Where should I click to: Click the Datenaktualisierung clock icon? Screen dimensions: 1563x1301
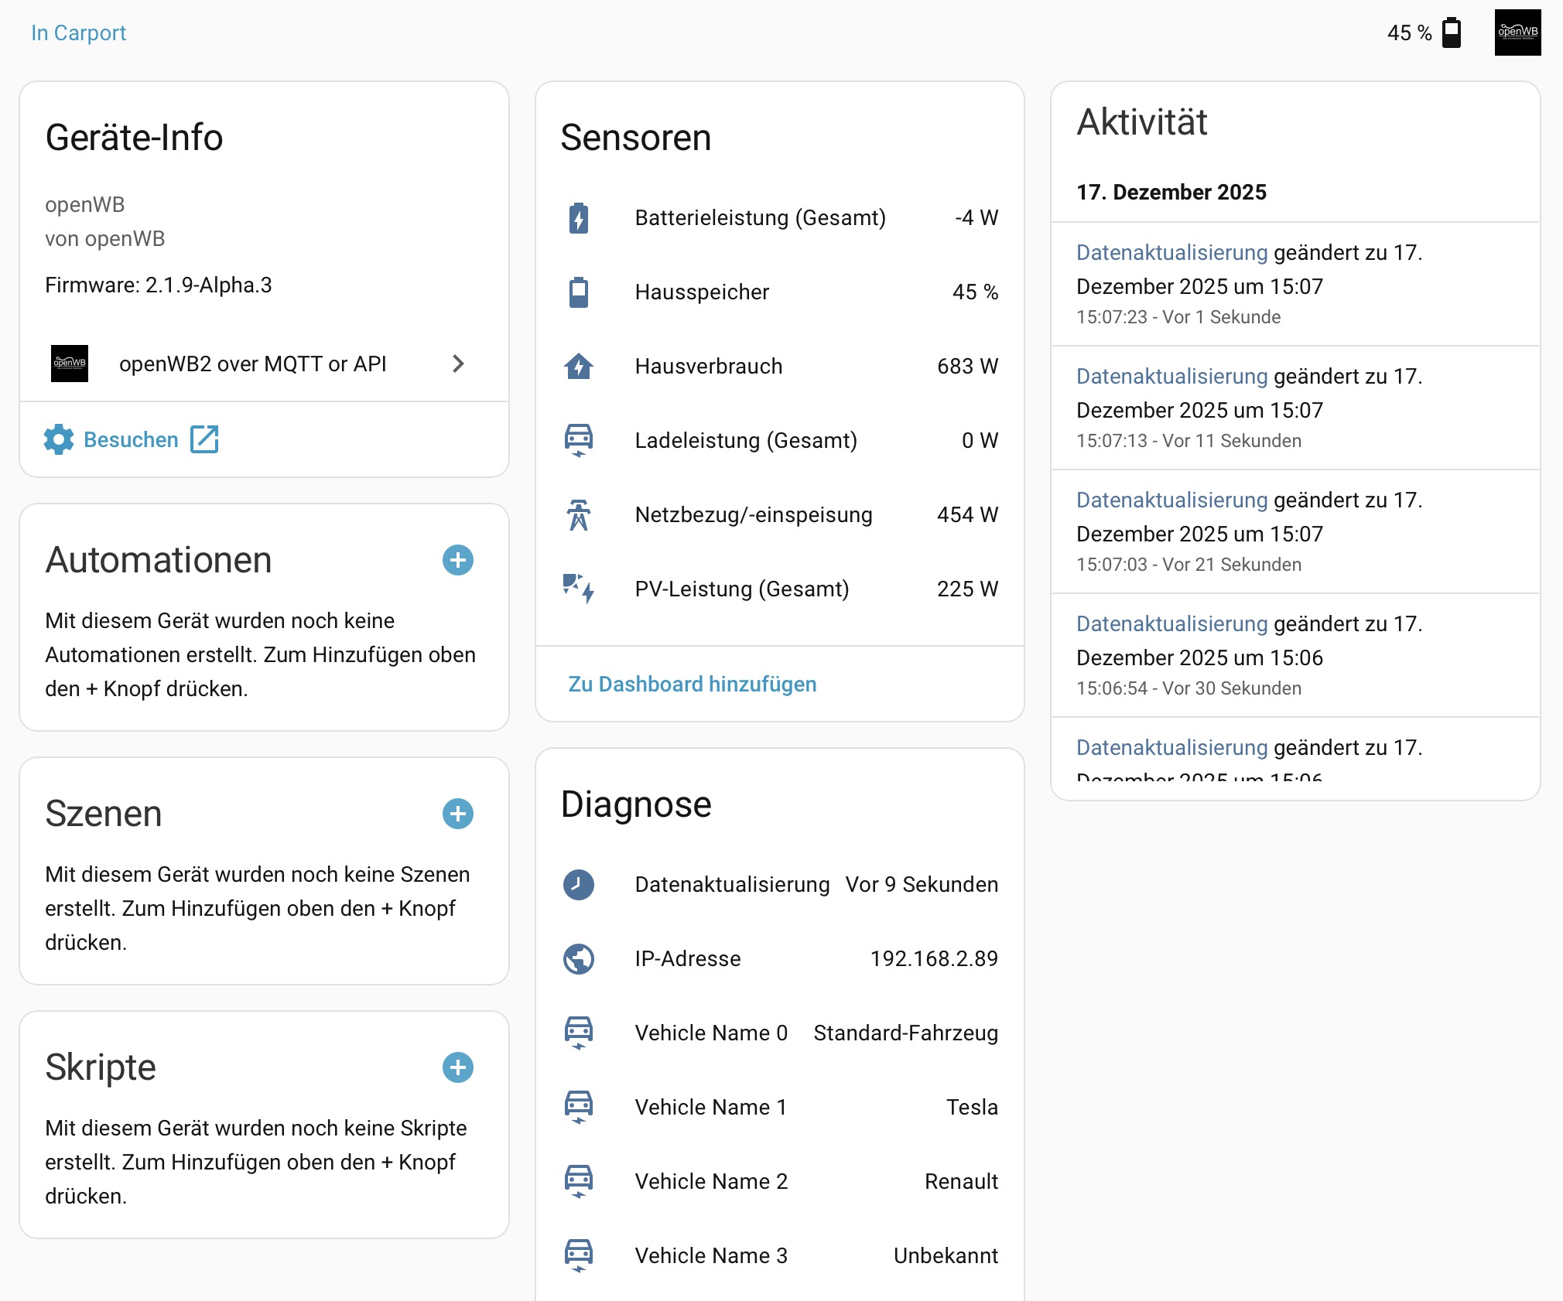point(579,885)
